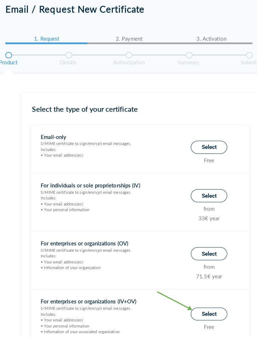Click the "For enterprises or organizations (OV)" title
257x337 pixels.
coord(84,244)
